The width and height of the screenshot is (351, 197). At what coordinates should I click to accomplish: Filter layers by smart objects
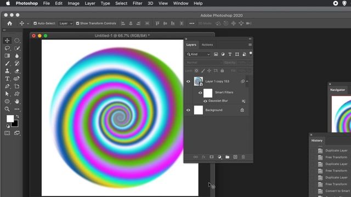[244, 54]
